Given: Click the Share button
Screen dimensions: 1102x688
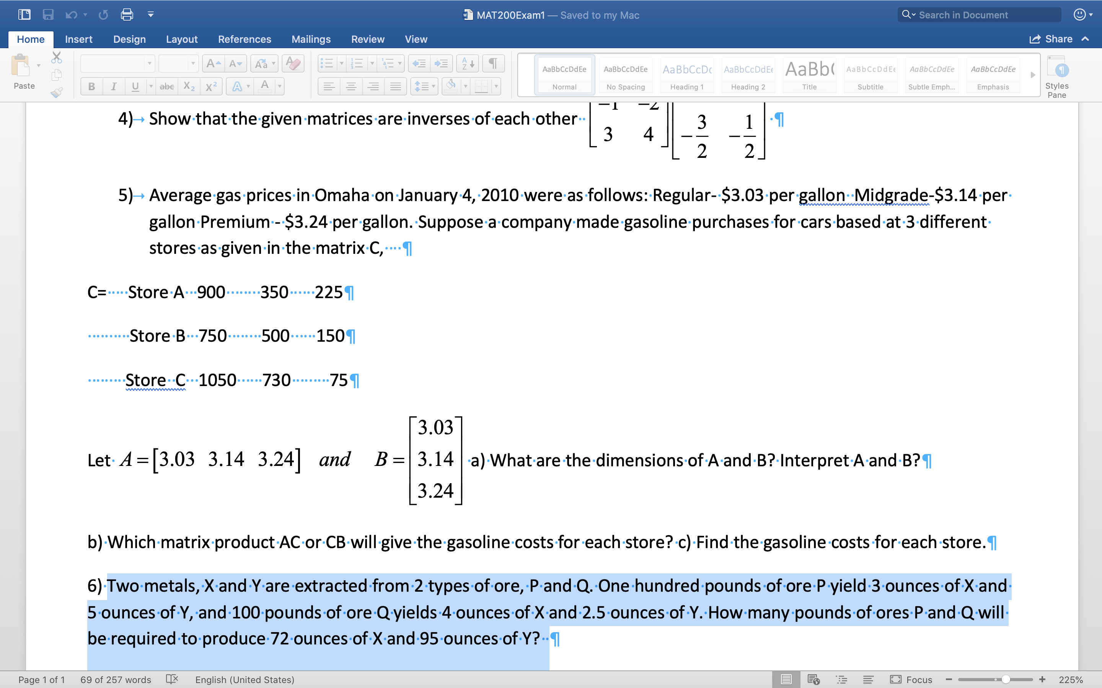Looking at the screenshot, I should [1057, 39].
